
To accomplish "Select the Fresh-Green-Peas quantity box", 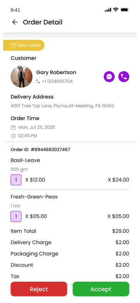I will 16,217.
